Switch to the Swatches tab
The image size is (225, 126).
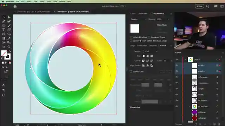(143, 14)
